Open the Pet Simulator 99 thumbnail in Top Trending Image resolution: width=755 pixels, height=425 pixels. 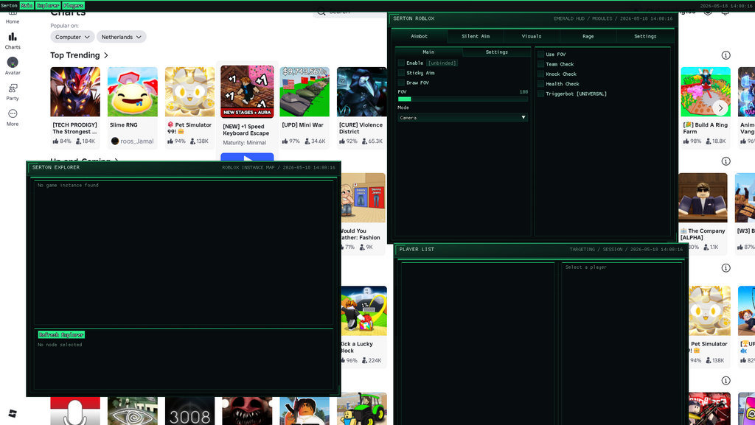(x=189, y=91)
